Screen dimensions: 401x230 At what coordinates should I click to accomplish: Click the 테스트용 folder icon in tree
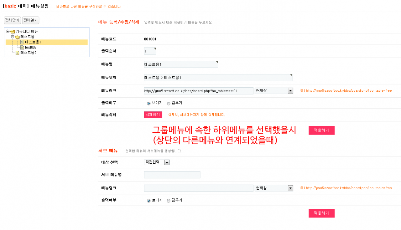point(17,37)
